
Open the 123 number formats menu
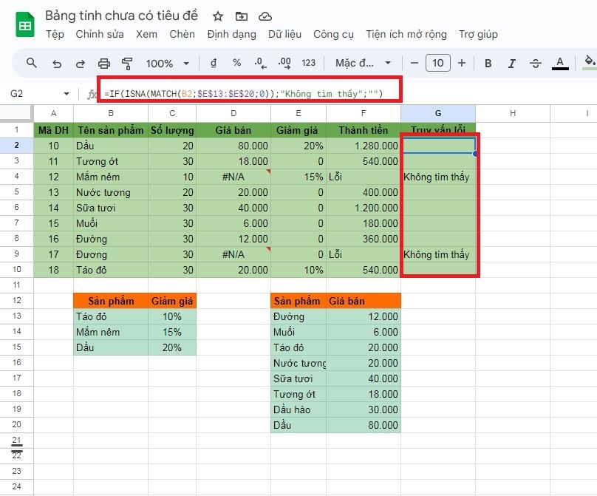(308, 63)
